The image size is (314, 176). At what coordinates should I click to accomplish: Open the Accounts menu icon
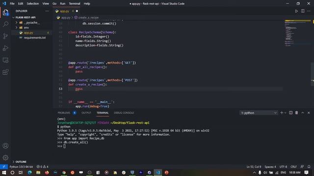coord(5,146)
